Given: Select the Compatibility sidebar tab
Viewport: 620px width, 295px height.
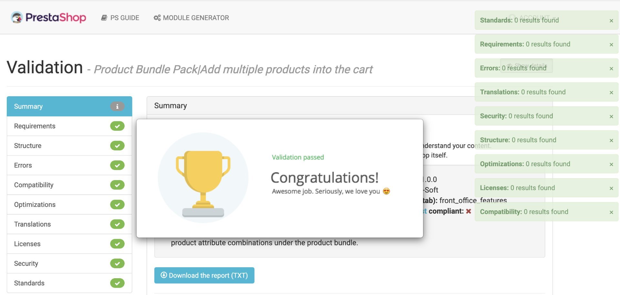Looking at the screenshot, I should pos(69,185).
